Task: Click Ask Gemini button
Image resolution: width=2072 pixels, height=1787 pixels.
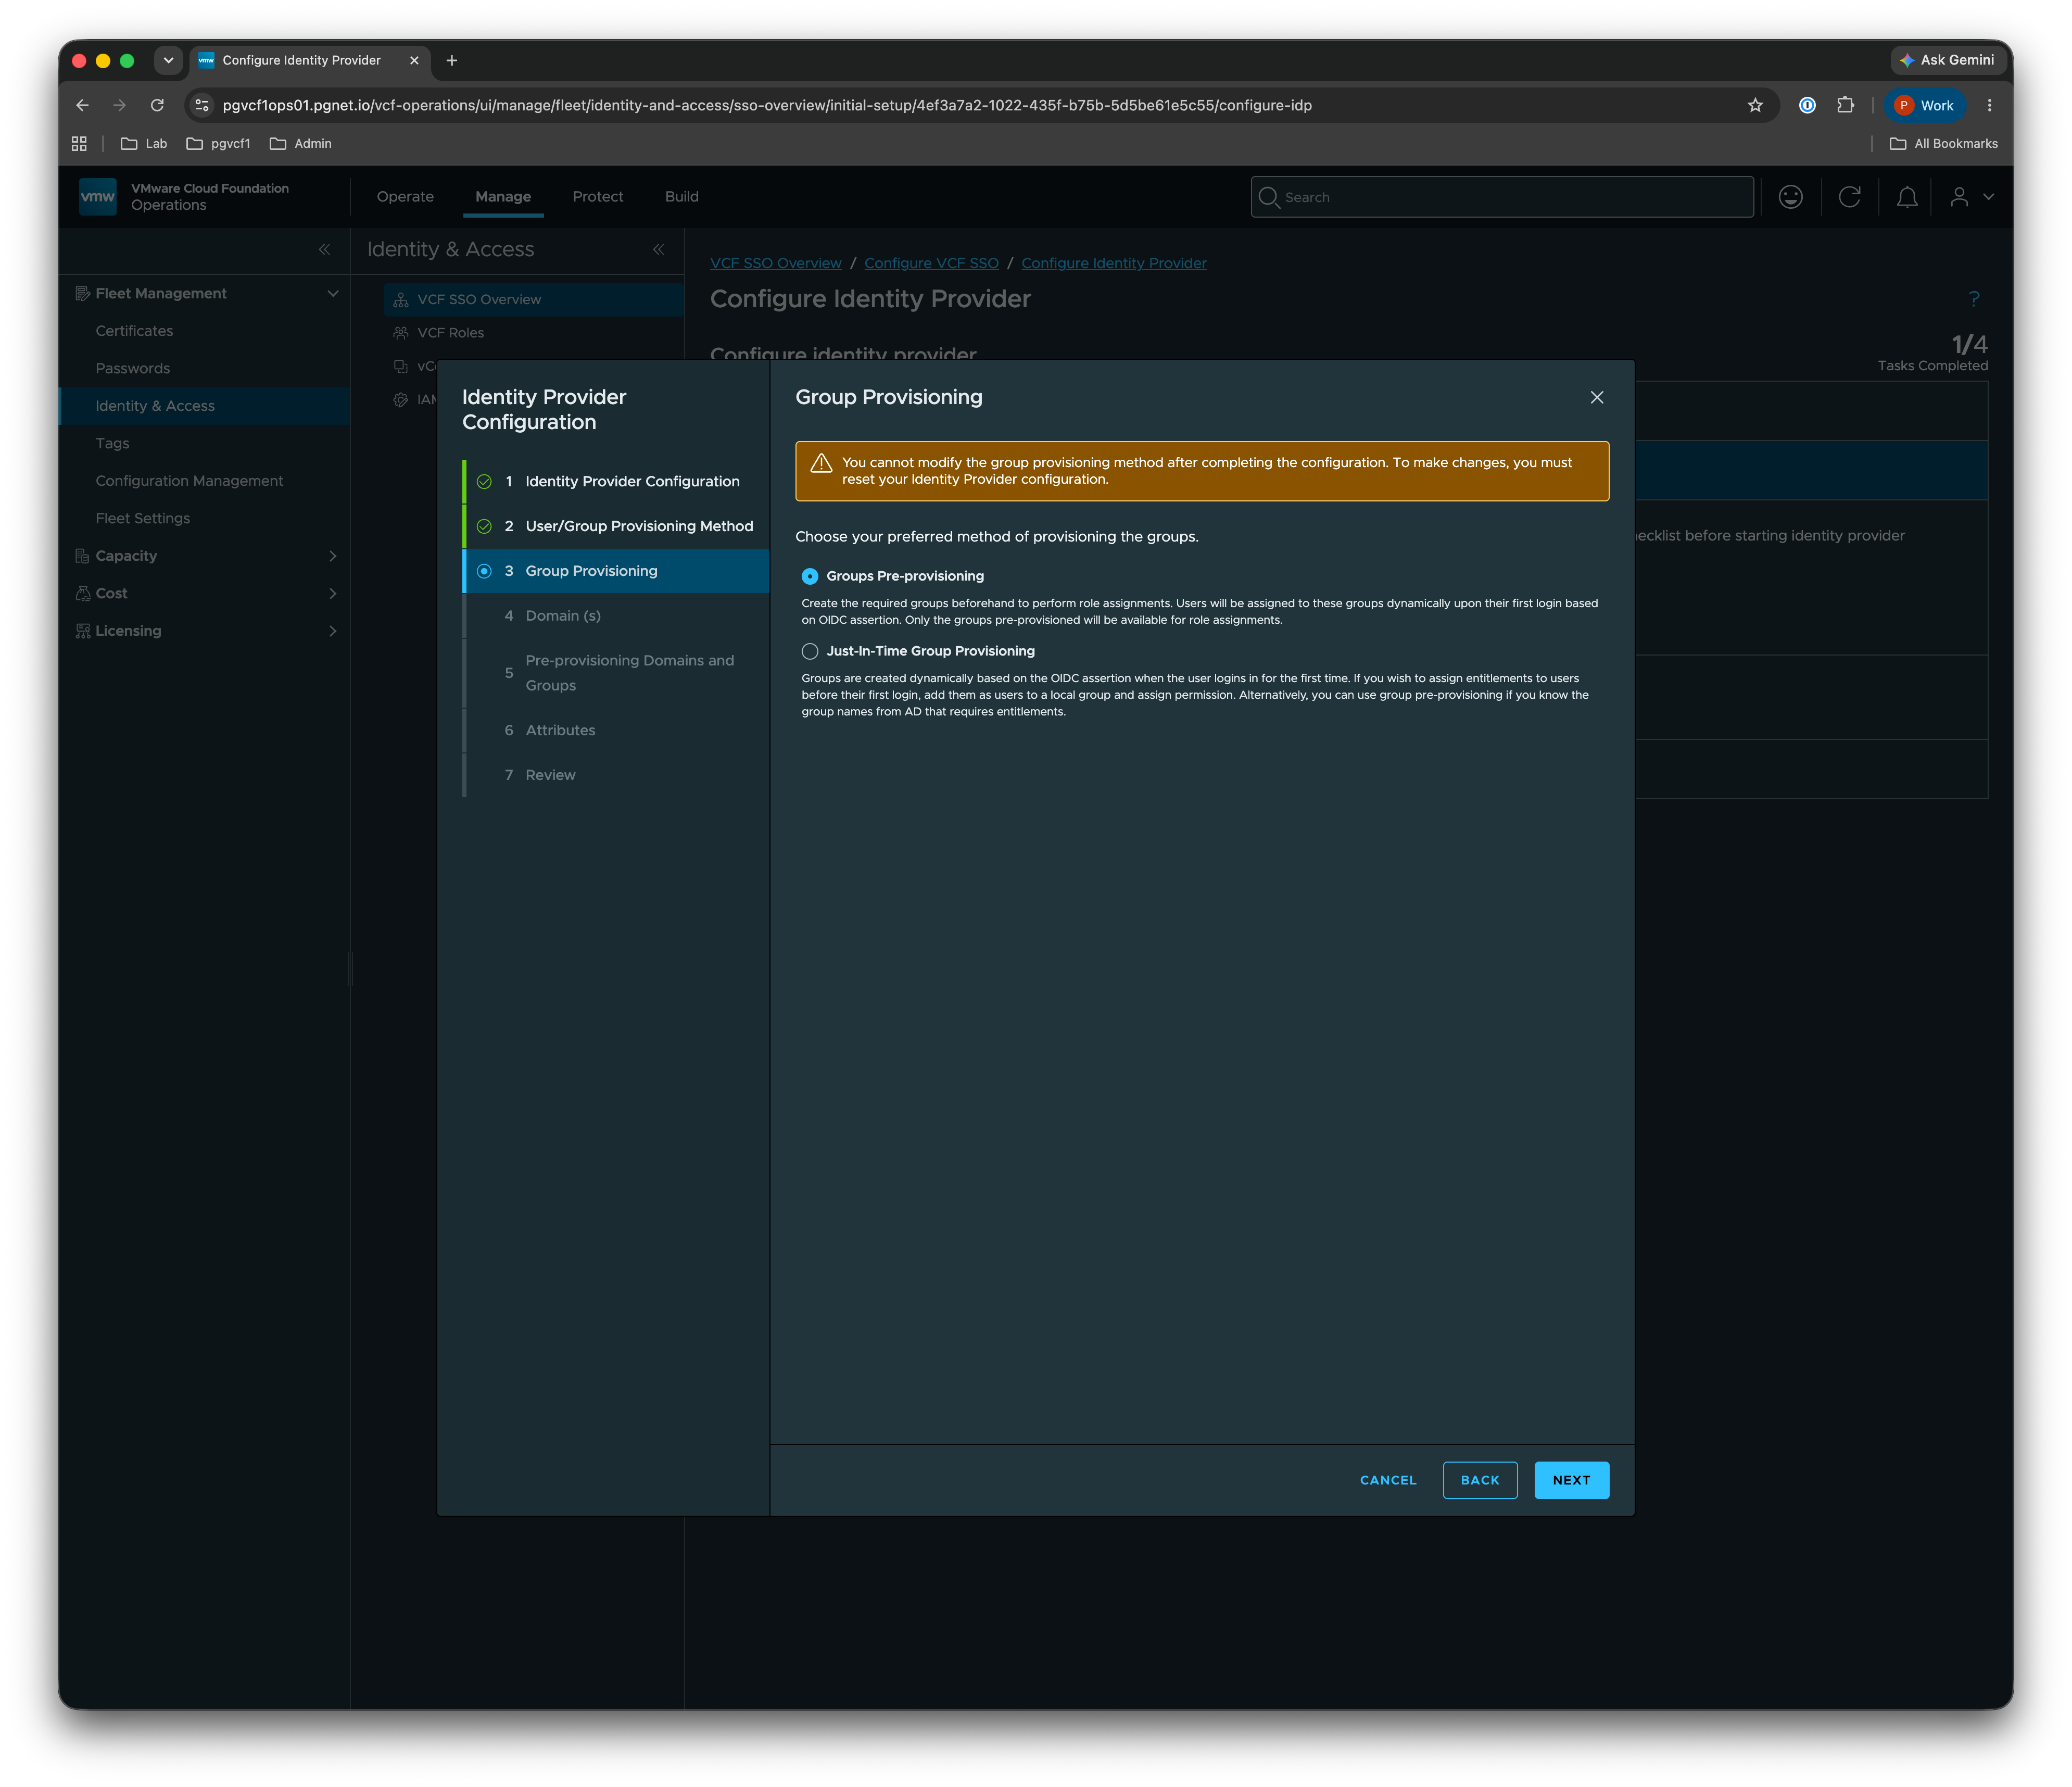Action: [1947, 60]
